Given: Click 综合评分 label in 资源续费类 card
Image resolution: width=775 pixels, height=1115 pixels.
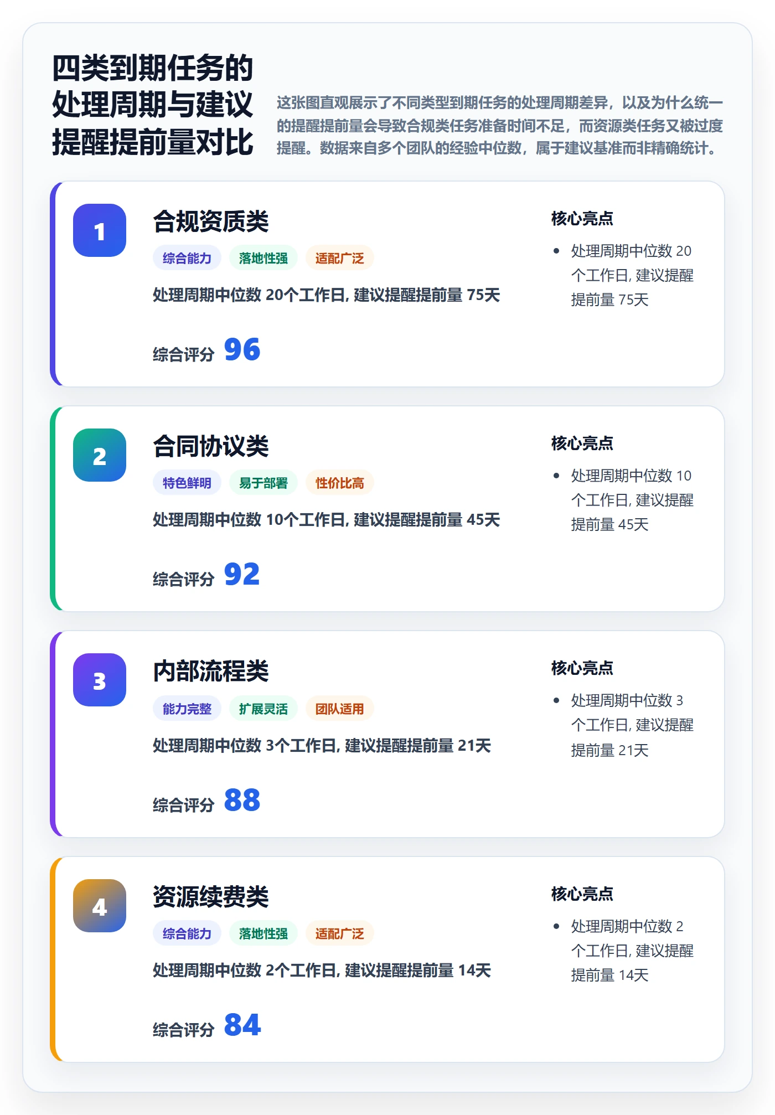Looking at the screenshot, I should tap(184, 1030).
